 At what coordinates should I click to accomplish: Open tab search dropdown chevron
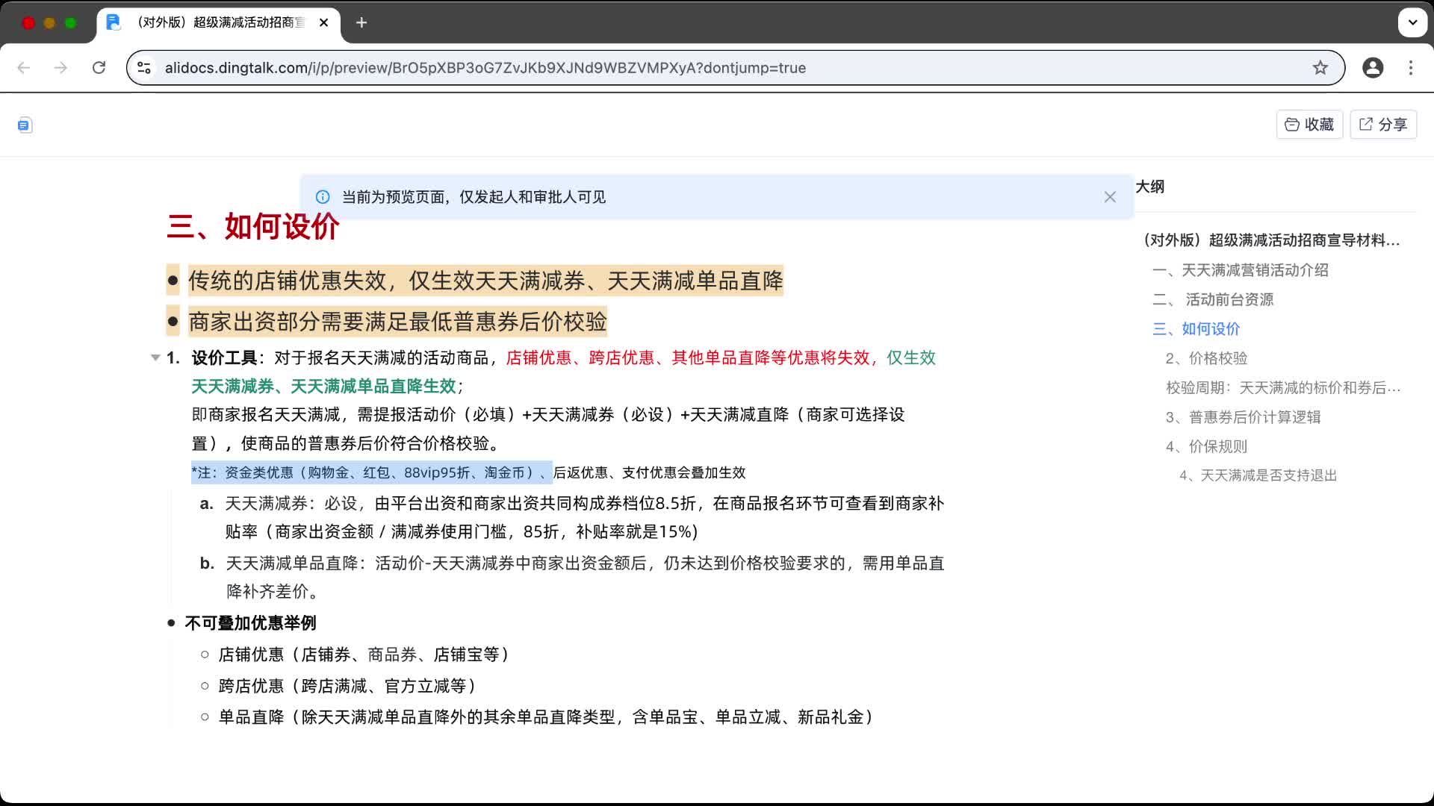[x=1412, y=22]
